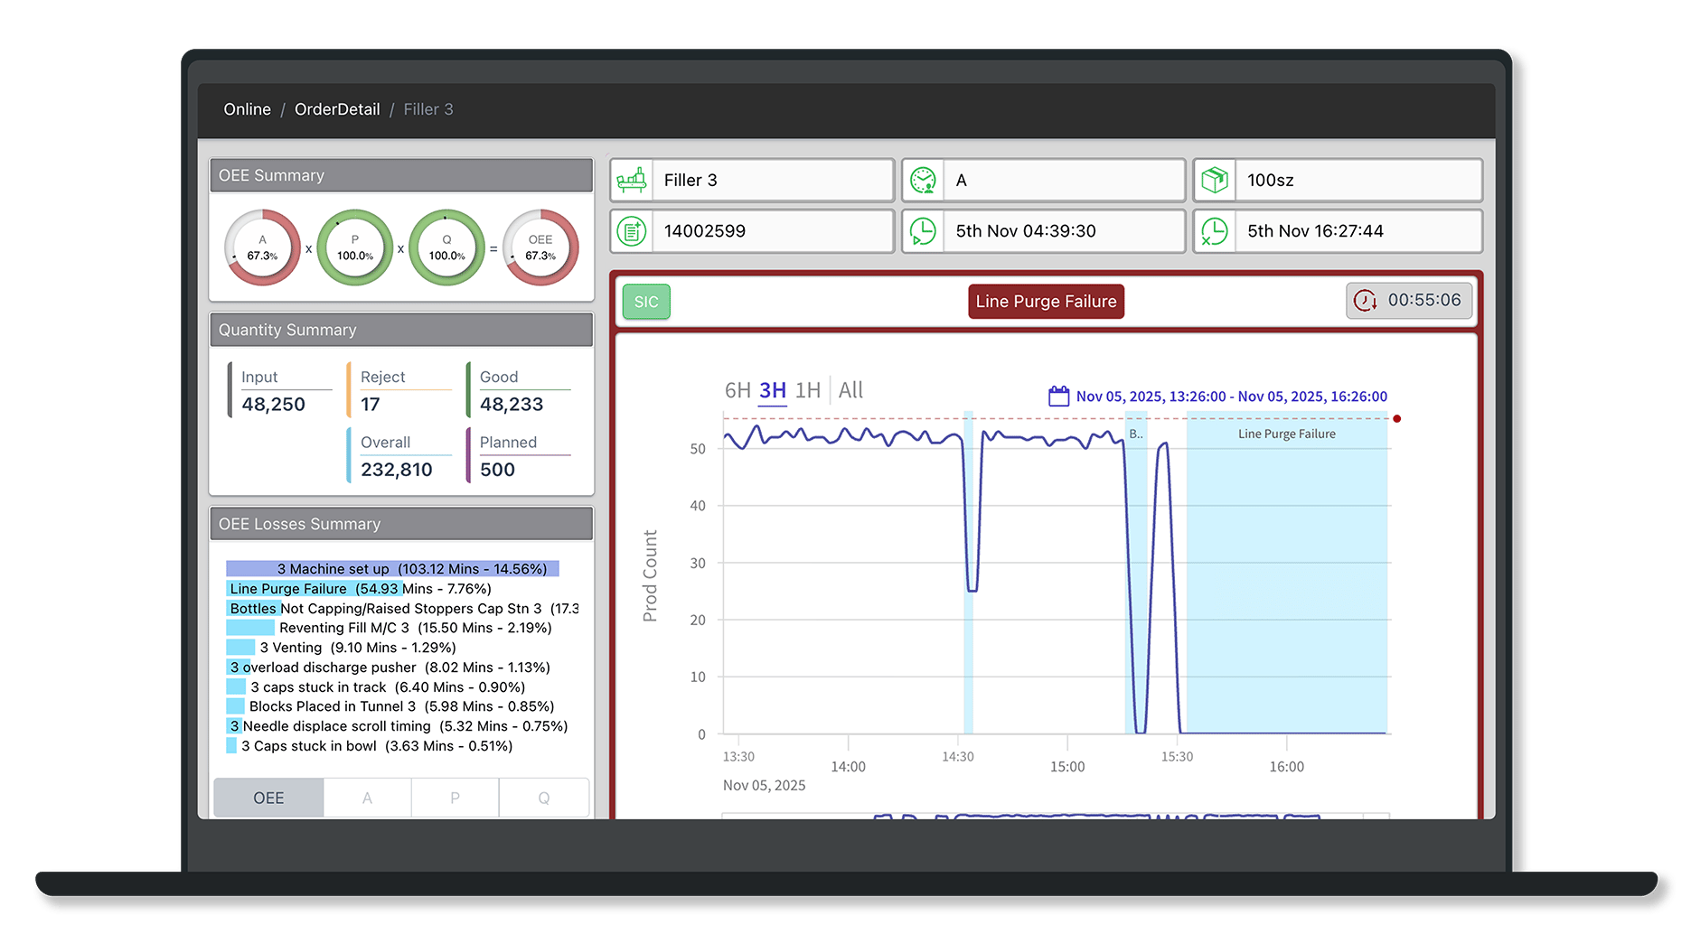Switch chart range to 6H
Screen dimensions: 1691x943
737,390
